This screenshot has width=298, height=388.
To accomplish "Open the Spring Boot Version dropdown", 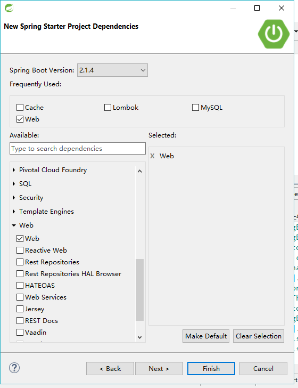I will [112, 70].
